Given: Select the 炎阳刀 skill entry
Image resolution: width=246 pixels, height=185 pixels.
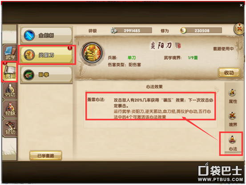Looking at the screenshot, I should point(46,55).
